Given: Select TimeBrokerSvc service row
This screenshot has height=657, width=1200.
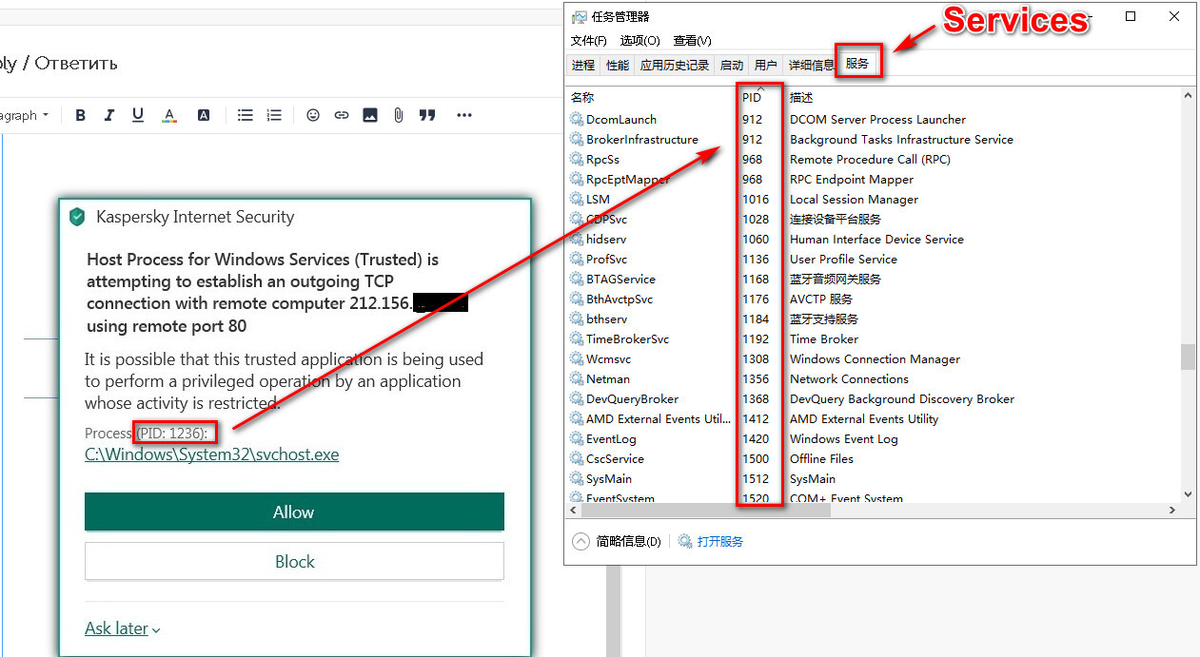Looking at the screenshot, I should pos(874,338).
